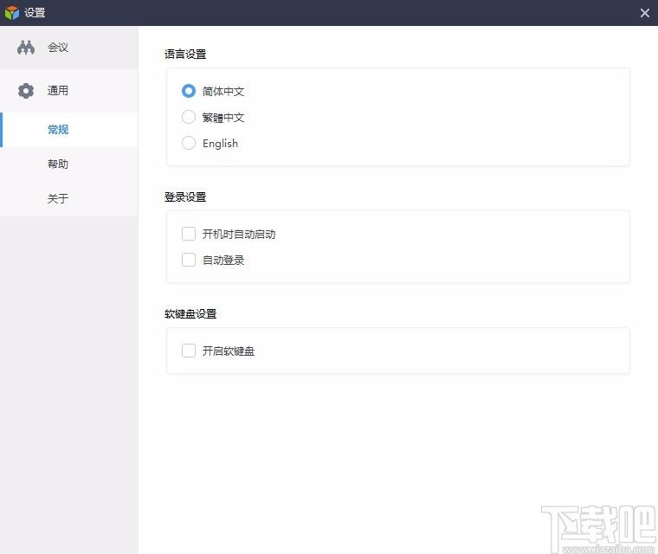Tick the 自动登录 checkbox
This screenshot has width=658, height=554.
coord(189,260)
